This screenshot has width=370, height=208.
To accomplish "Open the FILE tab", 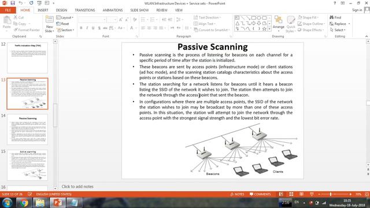I will coord(8,10).
